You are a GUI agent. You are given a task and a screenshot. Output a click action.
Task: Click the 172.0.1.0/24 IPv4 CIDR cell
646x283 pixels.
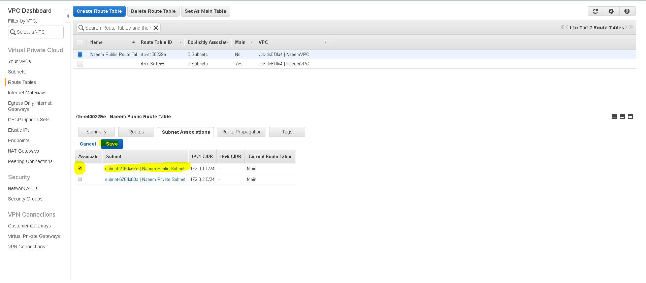click(x=202, y=168)
